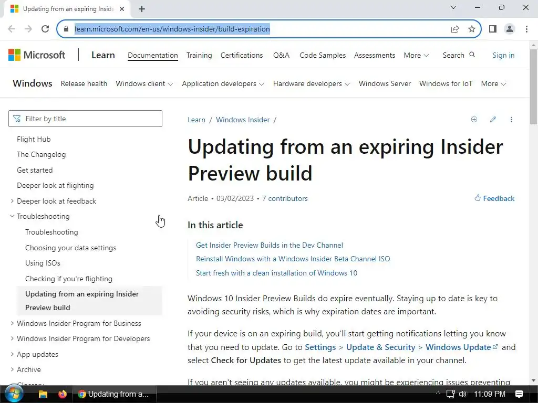Open new tab with plus button

click(x=142, y=9)
